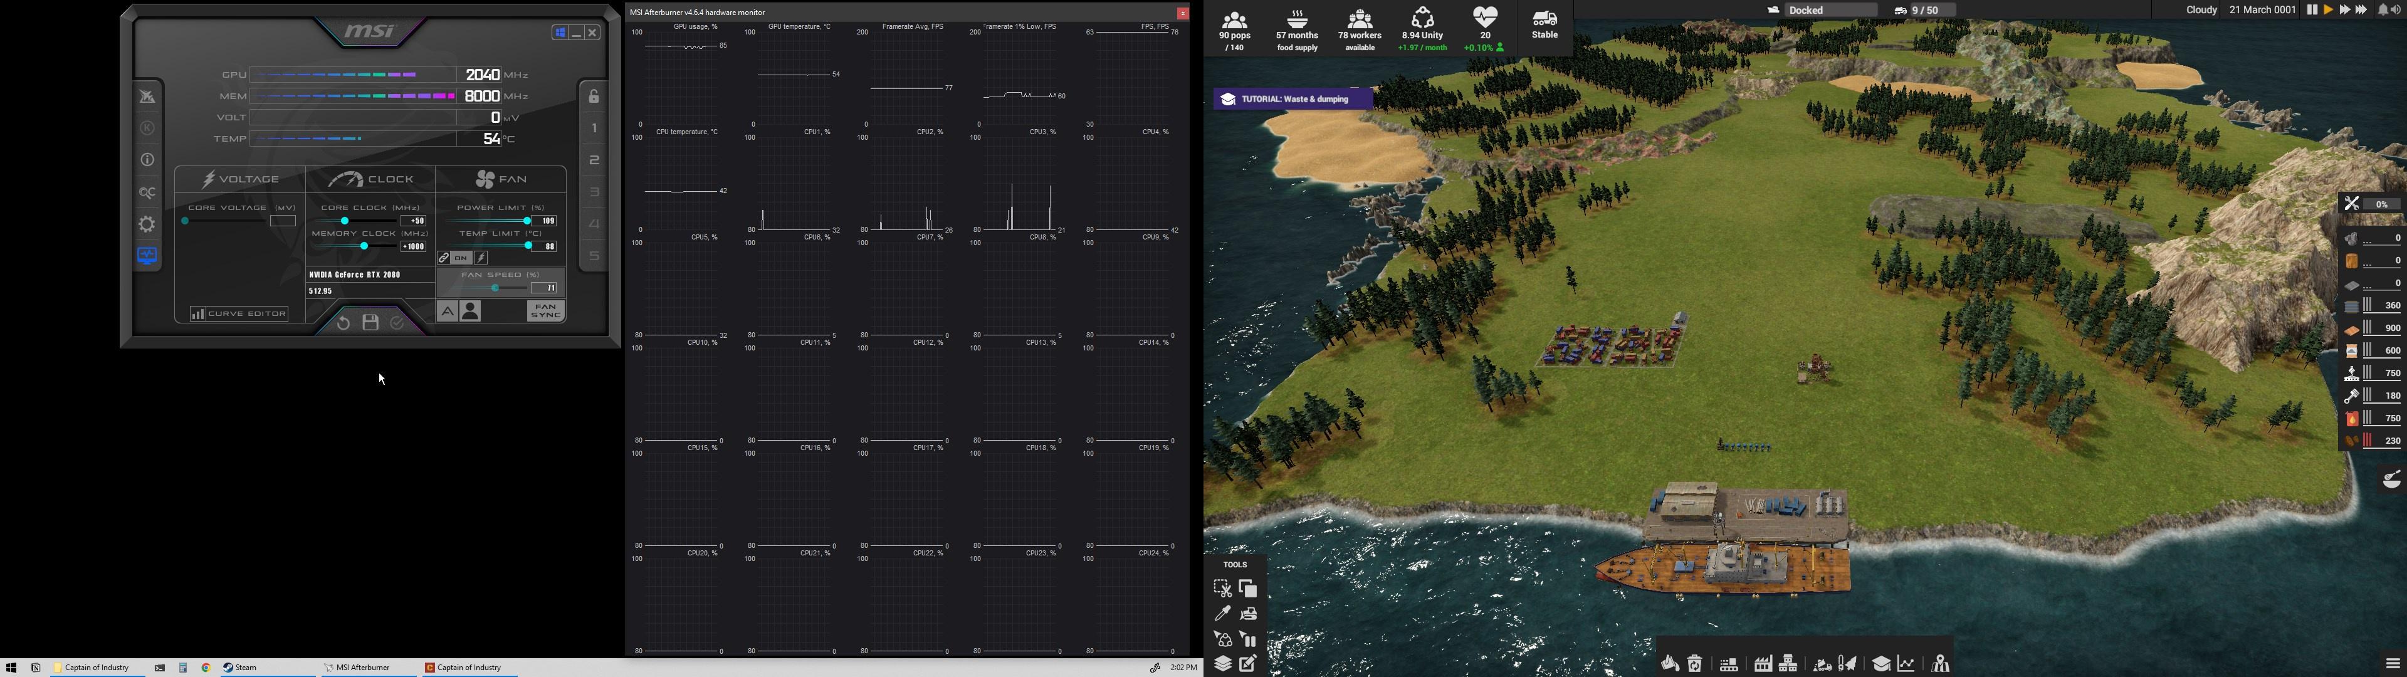Open the Curve Editor
This screenshot has width=2407, height=677.
[x=239, y=314]
